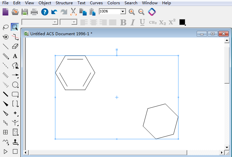Toggle Italic text formatting
The image size is (232, 157).
(133, 22)
